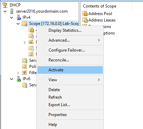Select Address Leases text in contents pane
The width and height of the screenshot is (143, 129).
click(102, 20)
